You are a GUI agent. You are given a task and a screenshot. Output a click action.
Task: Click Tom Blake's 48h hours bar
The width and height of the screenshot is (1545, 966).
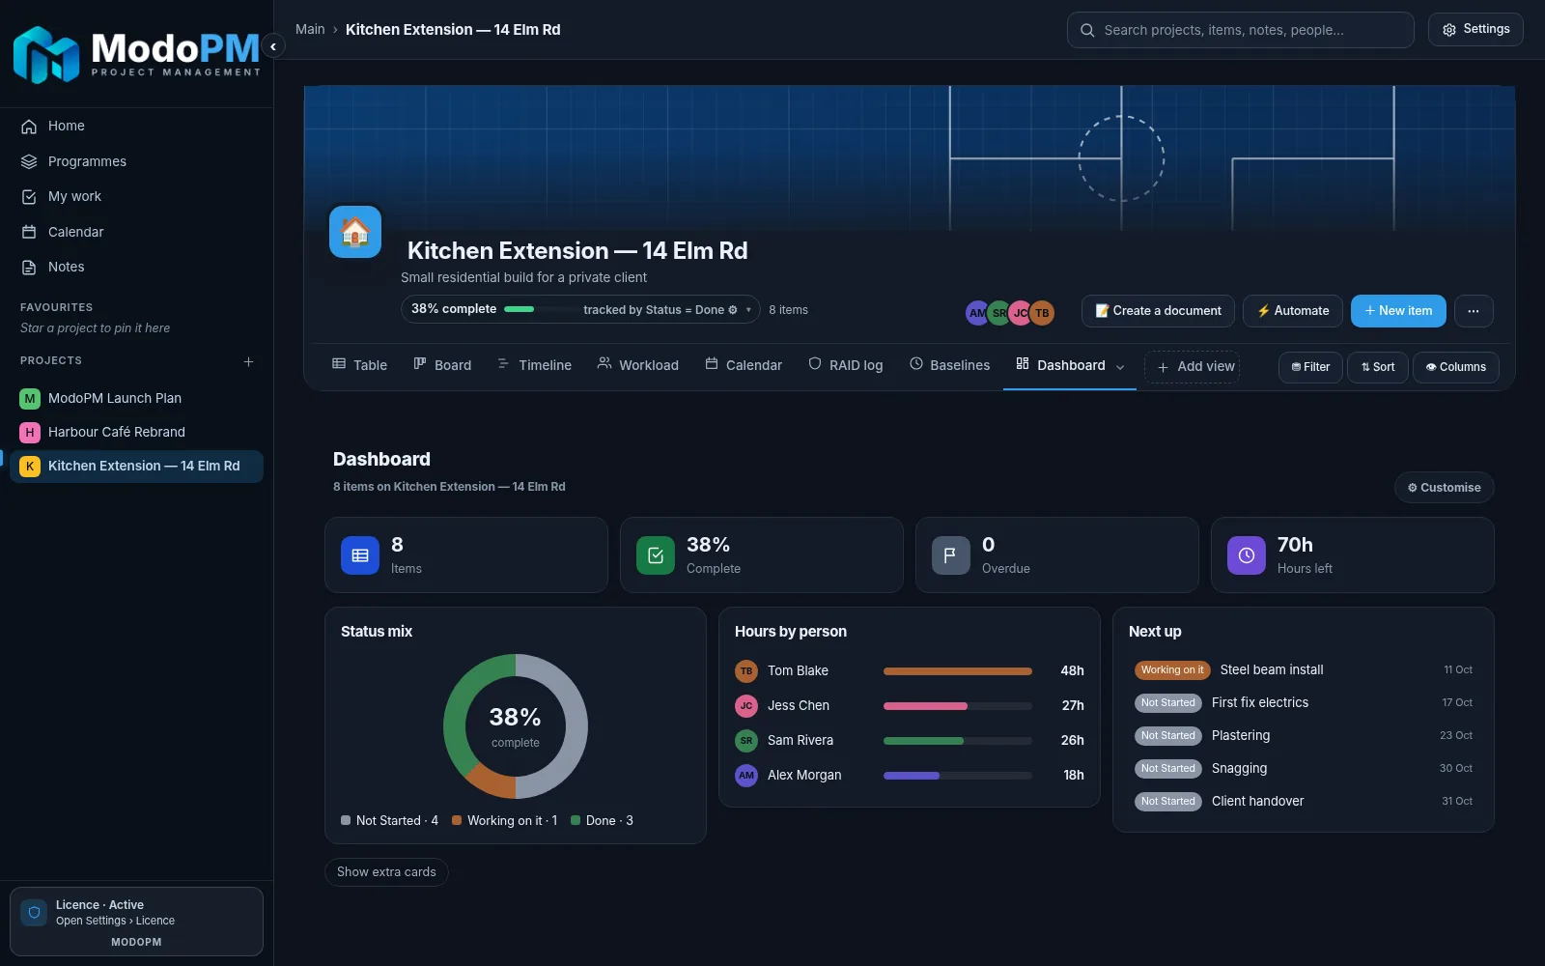[x=958, y=670]
